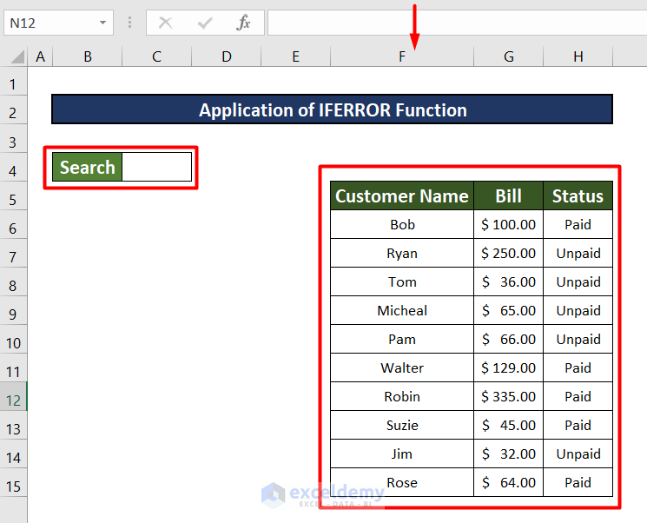This screenshot has height=523, width=647.
Task: Select the empty search input cell
Action: point(157,167)
